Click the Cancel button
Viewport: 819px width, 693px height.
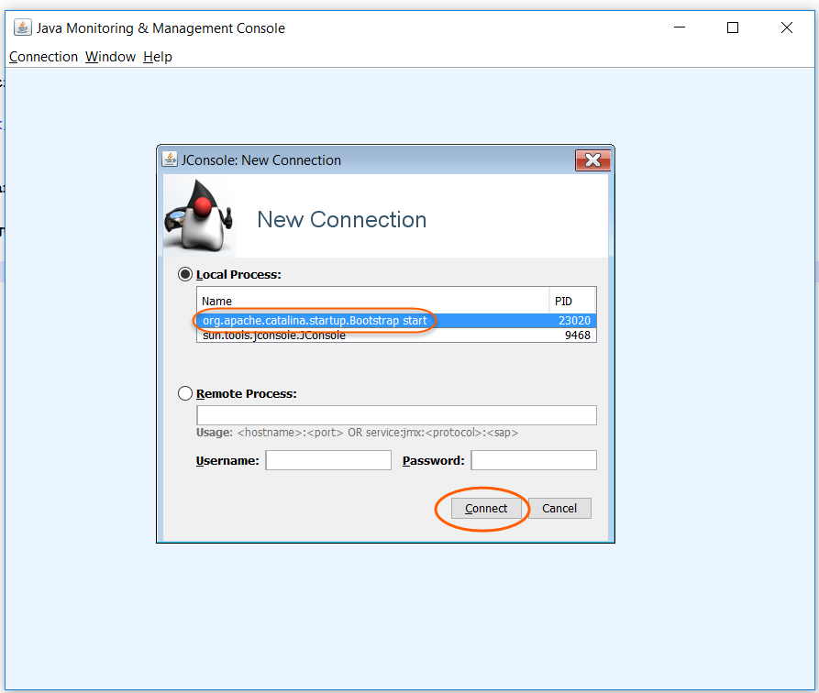559,508
